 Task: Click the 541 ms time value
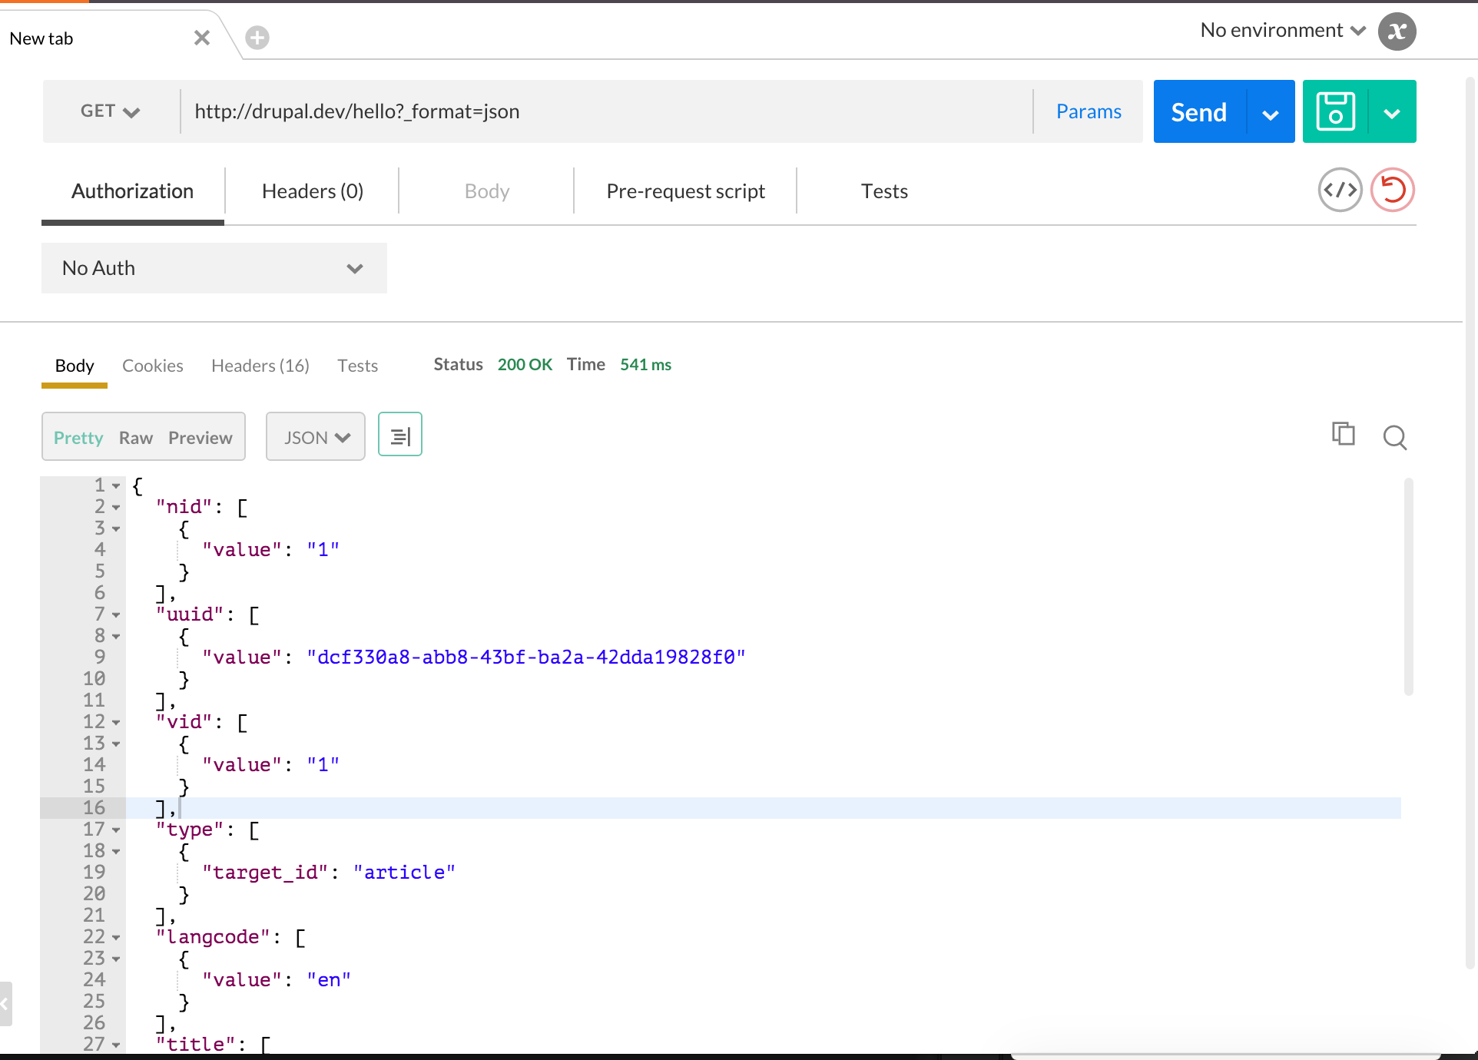[645, 365]
